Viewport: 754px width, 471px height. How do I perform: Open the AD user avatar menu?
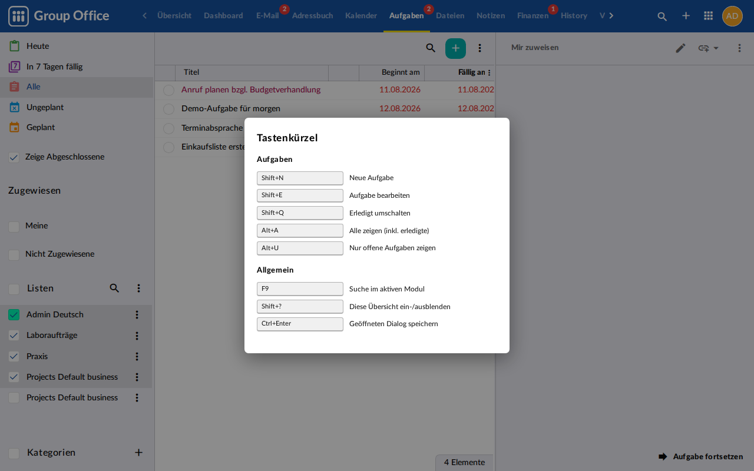coord(732,16)
